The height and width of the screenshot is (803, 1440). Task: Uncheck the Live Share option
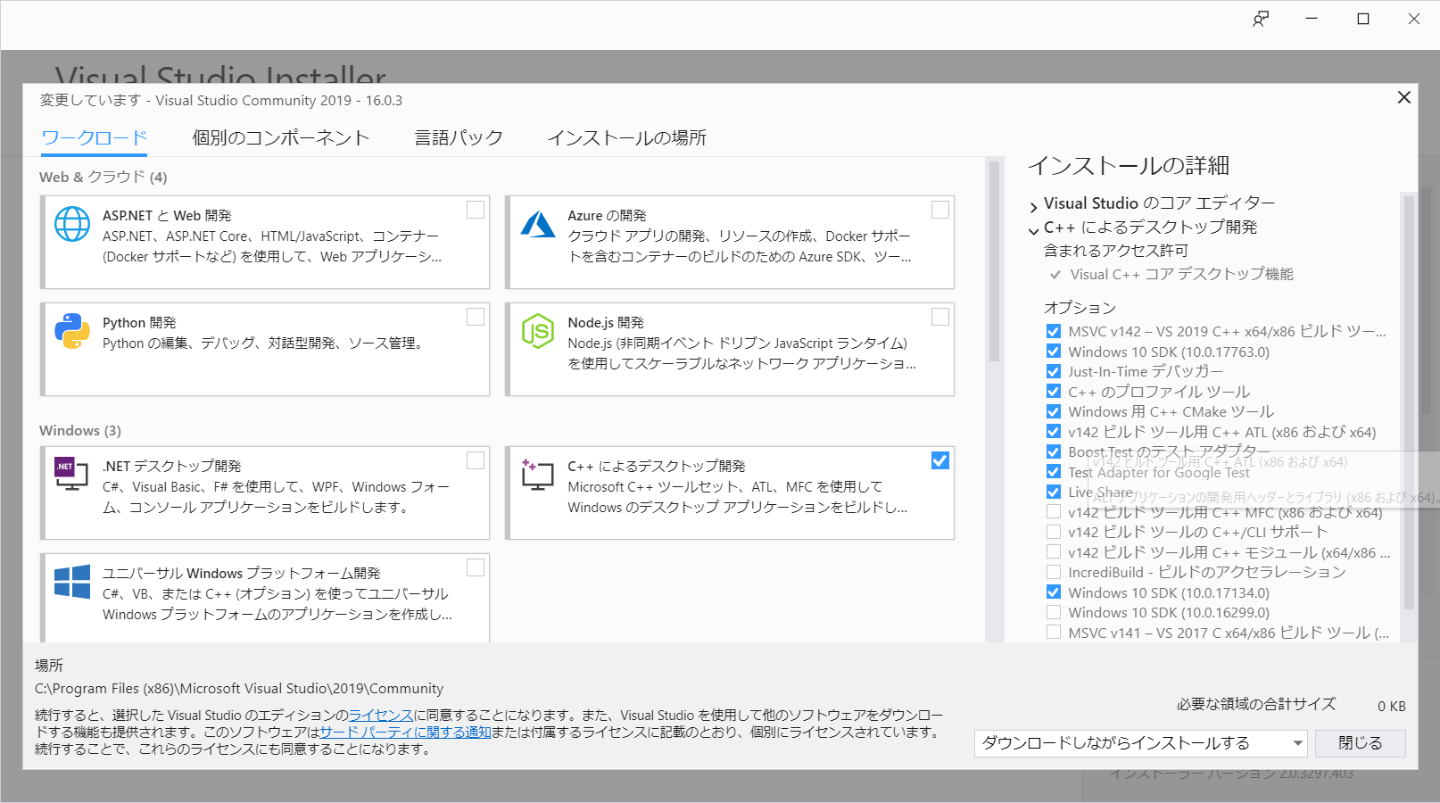pos(1054,493)
